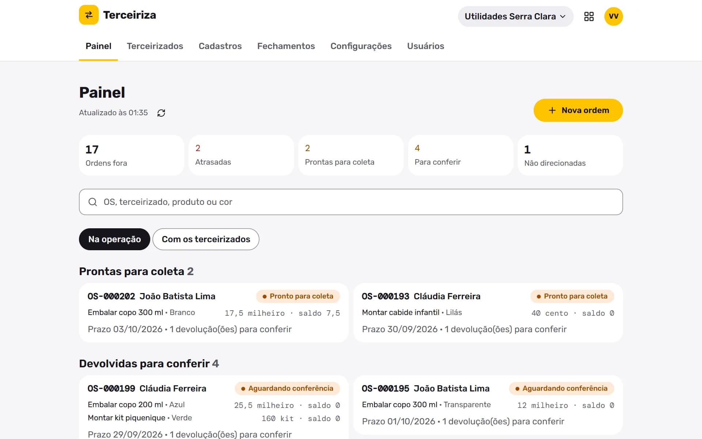This screenshot has height=439, width=702.
Task: Refresh the panel with the reload icon
Action: tap(161, 113)
